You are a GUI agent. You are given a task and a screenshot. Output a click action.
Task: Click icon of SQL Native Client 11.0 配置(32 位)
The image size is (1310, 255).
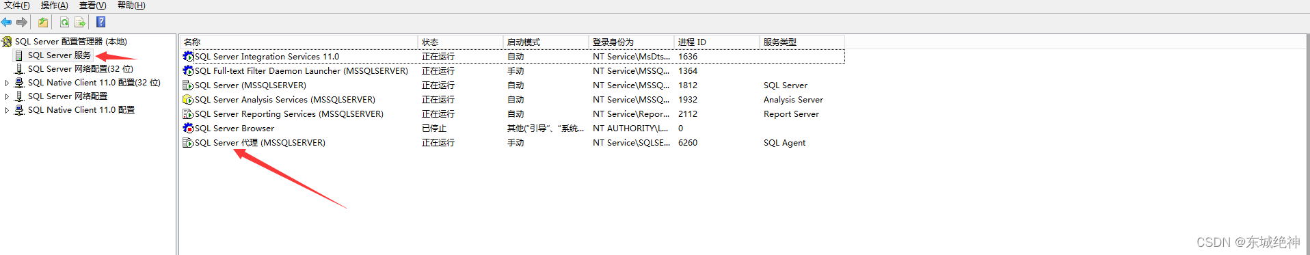point(19,83)
